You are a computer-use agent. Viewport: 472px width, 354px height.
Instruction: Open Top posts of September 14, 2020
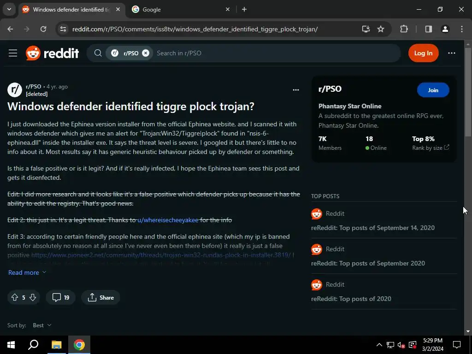(x=372, y=228)
